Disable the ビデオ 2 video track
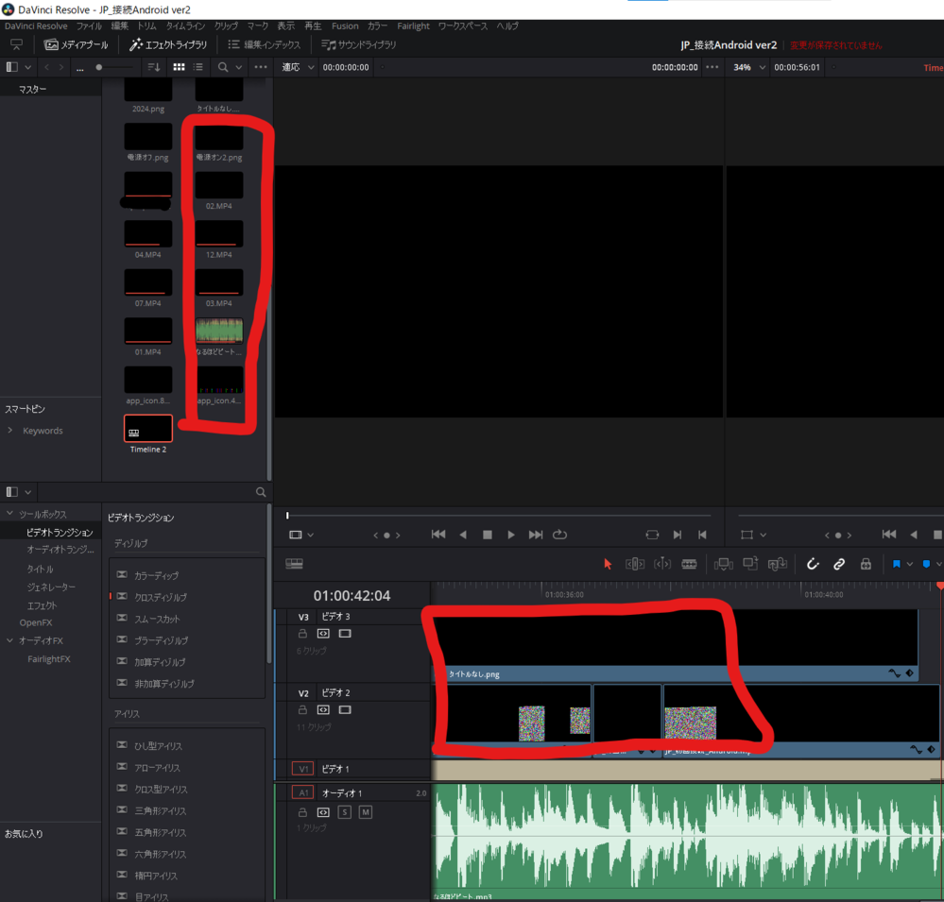This screenshot has width=944, height=902. click(345, 710)
